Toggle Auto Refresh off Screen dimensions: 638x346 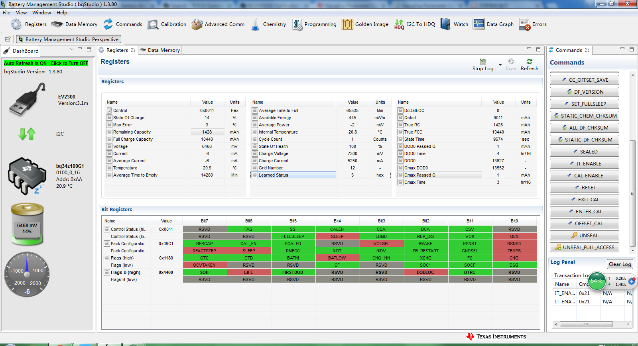point(46,63)
